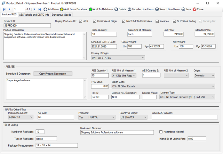
Task: Click the Unit Price field
Action: tap(173, 34)
